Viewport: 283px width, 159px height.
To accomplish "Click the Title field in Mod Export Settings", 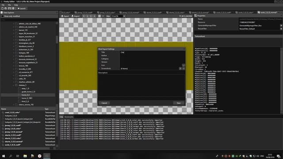I will pyautogui.click(x=153, y=52).
